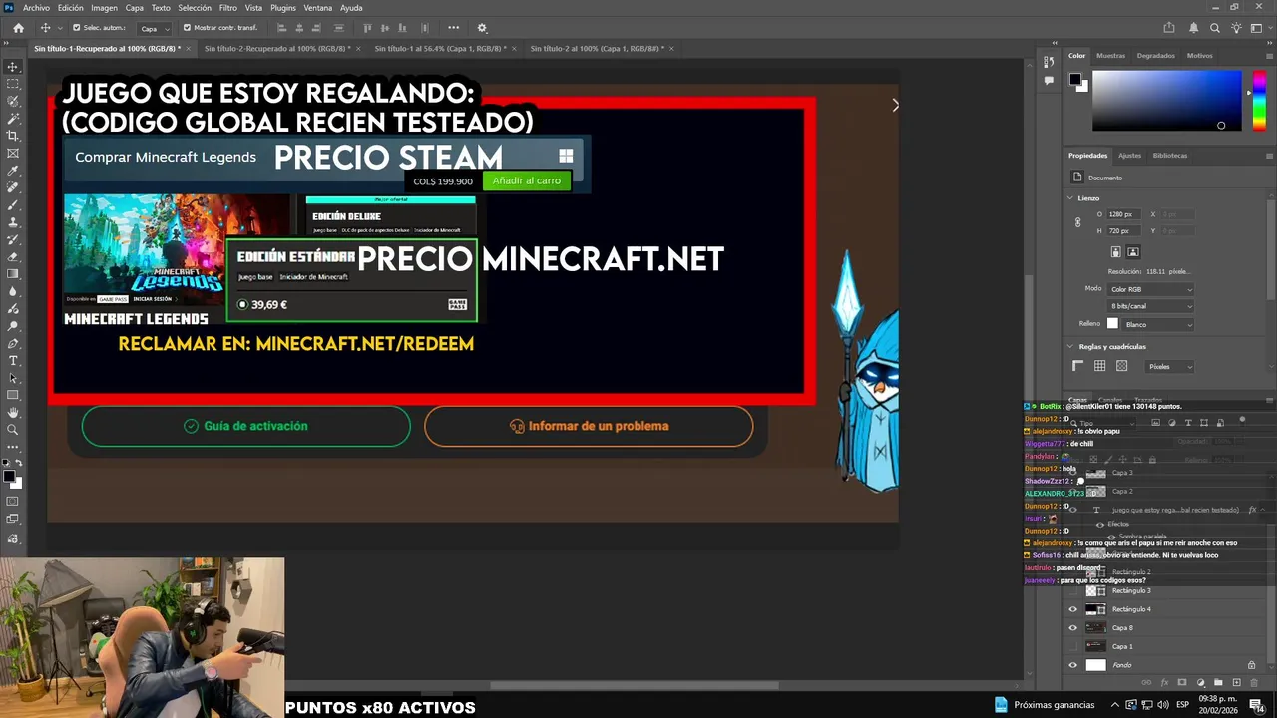Screen dimensions: 1277x718
Task: Collapse the Lienzo section
Action: [x=1070, y=198]
